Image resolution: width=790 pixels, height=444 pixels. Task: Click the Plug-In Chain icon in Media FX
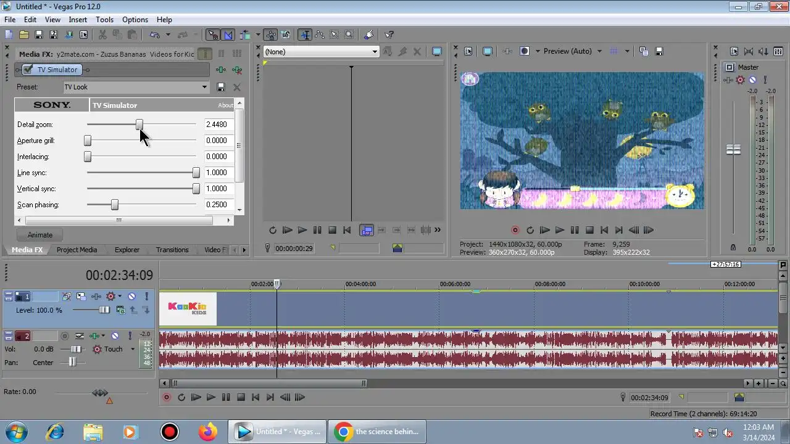(221, 70)
